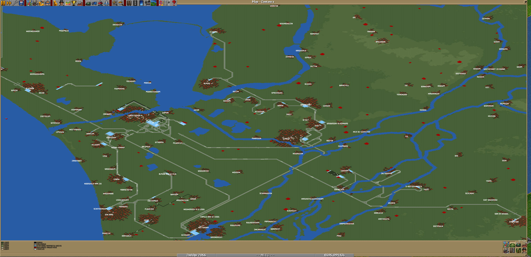Switch the smallmap to transport routes view

pyautogui.click(x=512, y=250)
